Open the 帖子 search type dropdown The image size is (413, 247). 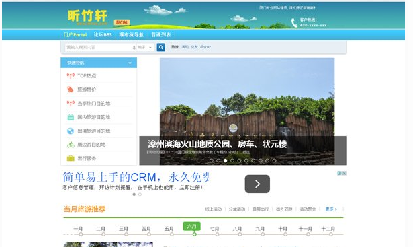[x=145, y=48]
